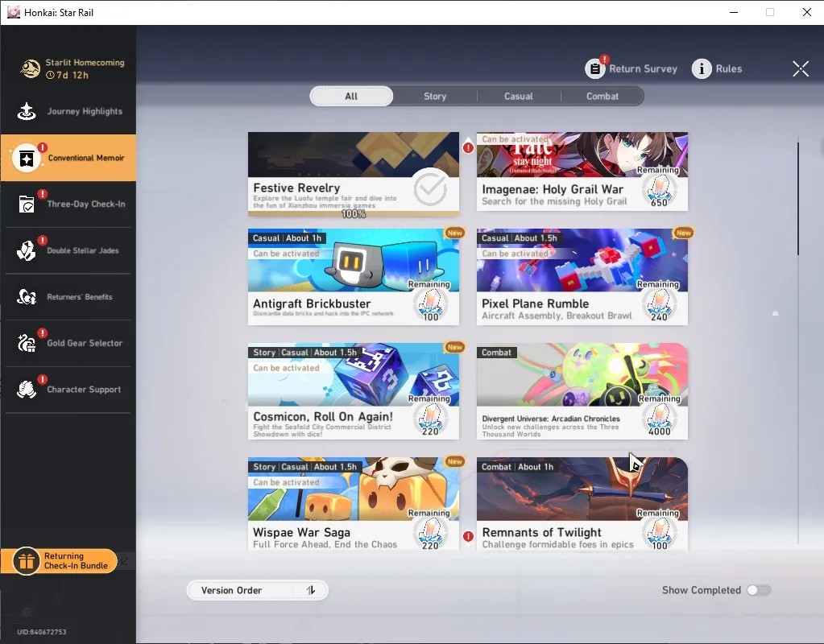
Task: Open the Version Order sort dropdown
Action: tap(258, 590)
